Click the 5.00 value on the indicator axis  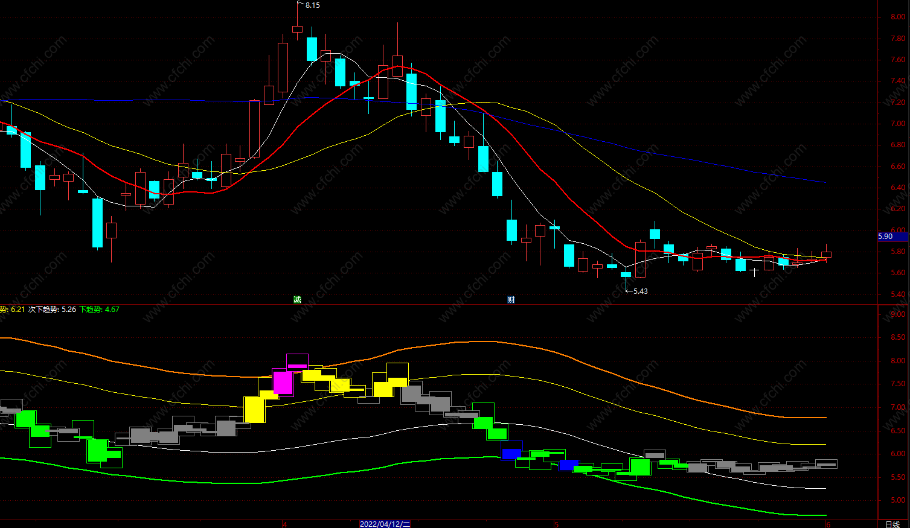(897, 500)
